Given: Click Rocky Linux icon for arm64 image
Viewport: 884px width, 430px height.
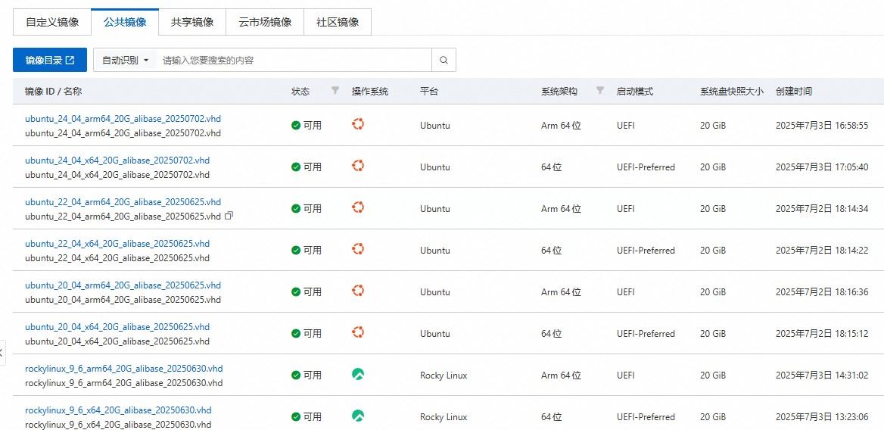Looking at the screenshot, I should [x=358, y=374].
